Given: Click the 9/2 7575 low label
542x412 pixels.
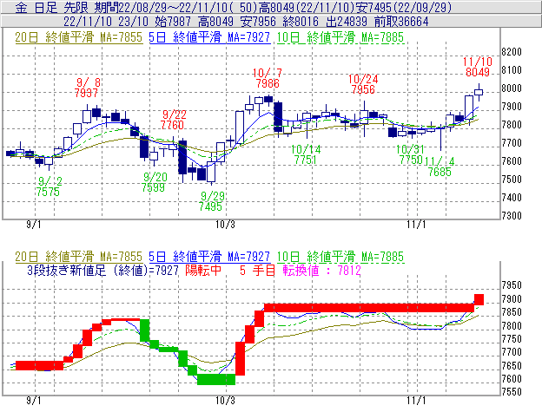Looking at the screenshot, I should click(49, 186).
